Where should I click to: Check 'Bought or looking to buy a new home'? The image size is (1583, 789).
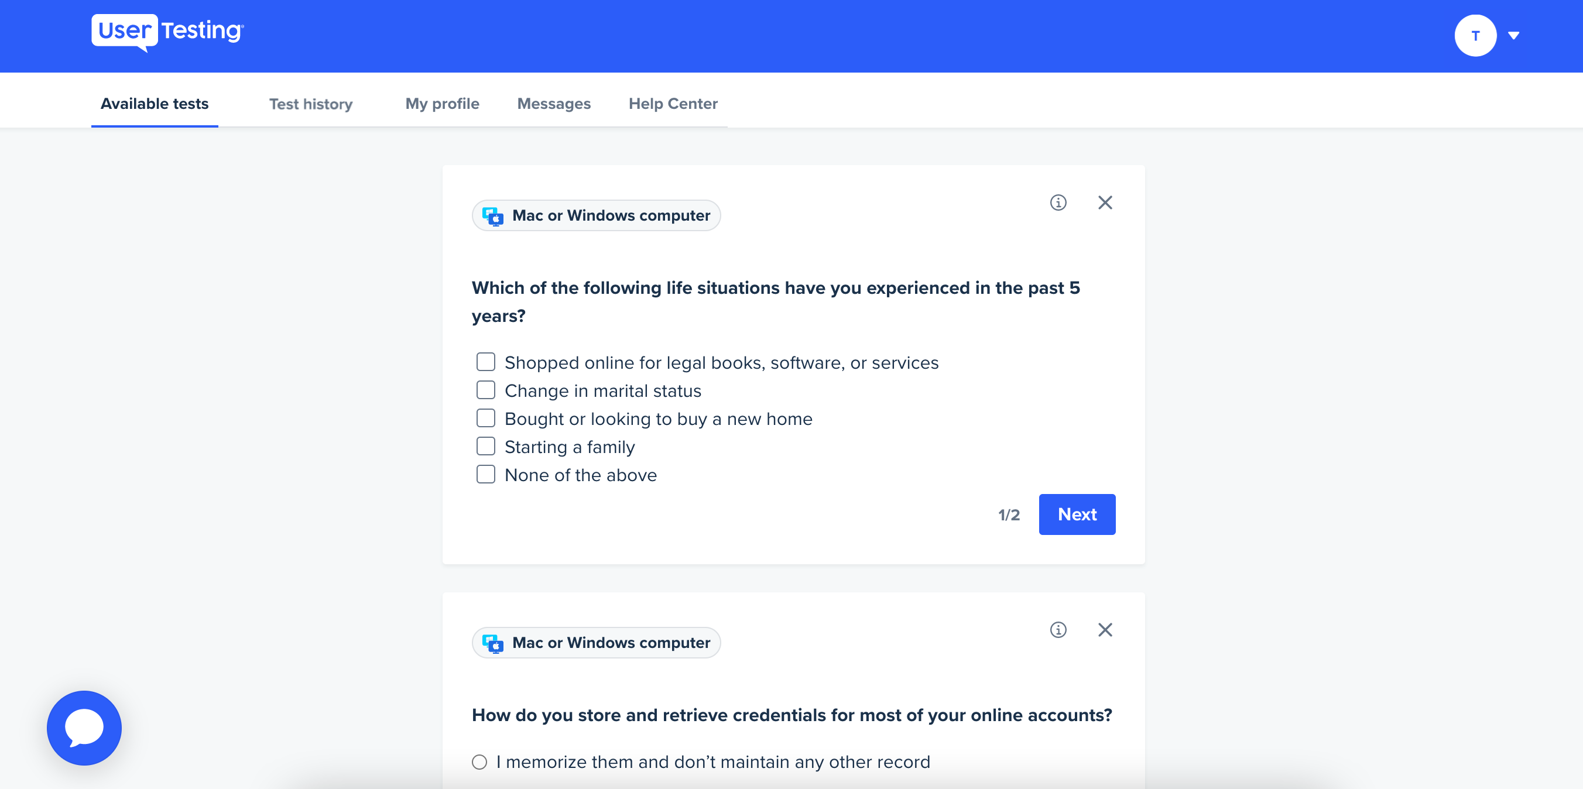coord(485,418)
